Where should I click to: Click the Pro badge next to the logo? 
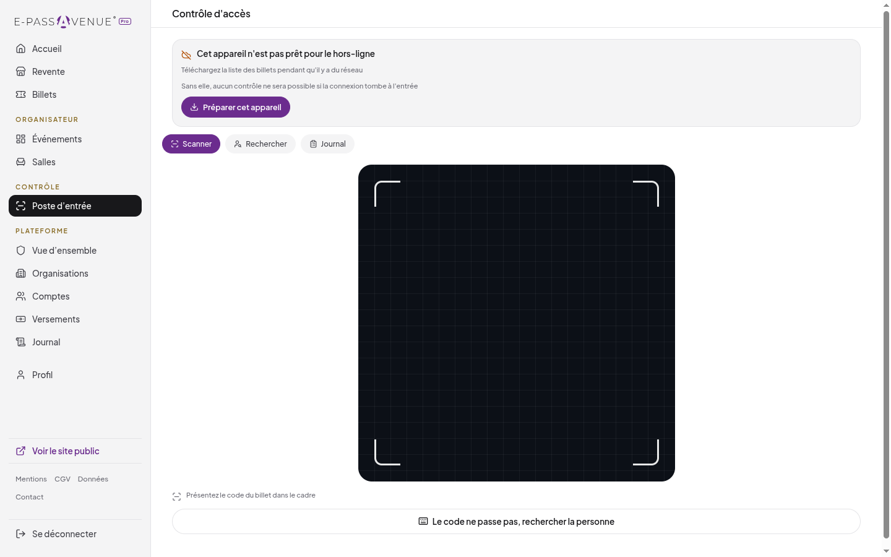point(125,21)
